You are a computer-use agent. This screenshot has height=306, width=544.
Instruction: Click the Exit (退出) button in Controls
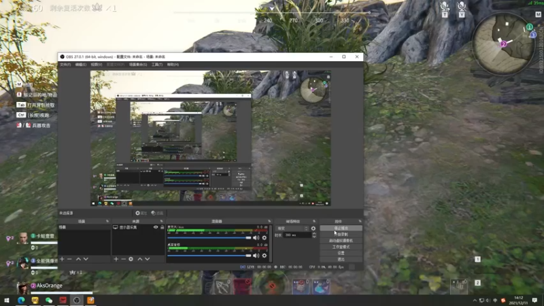(341, 260)
